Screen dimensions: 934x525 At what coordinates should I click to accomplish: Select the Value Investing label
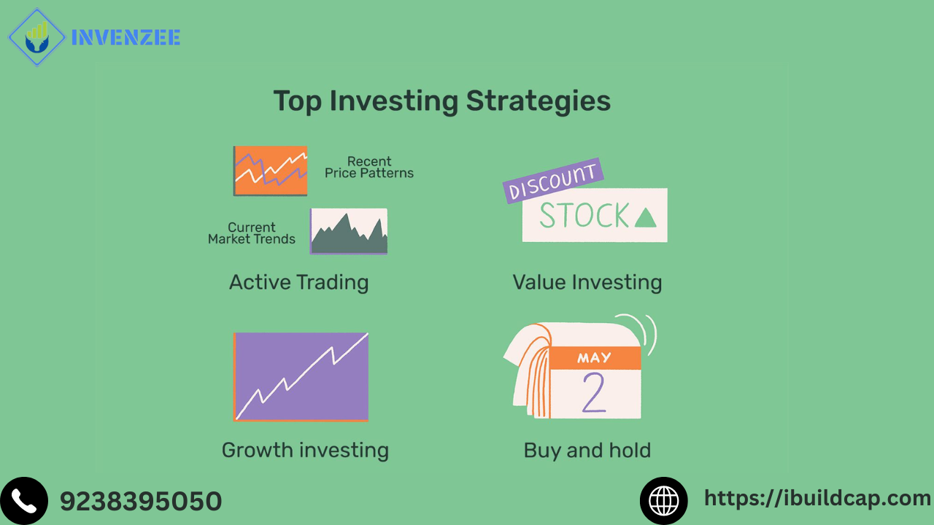[x=587, y=282]
